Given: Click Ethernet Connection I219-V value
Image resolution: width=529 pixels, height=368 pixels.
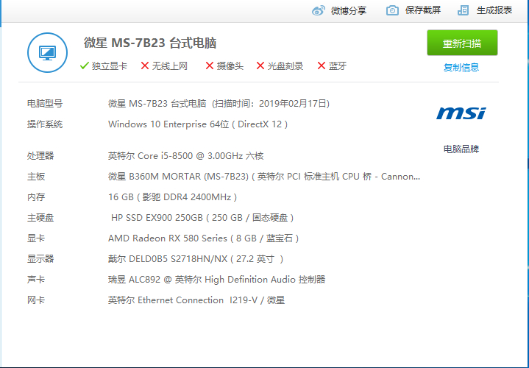Looking at the screenshot, I should coord(196,300).
